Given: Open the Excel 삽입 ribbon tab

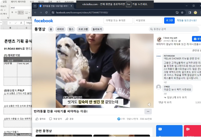Looking at the screenshot, I should point(4,2).
